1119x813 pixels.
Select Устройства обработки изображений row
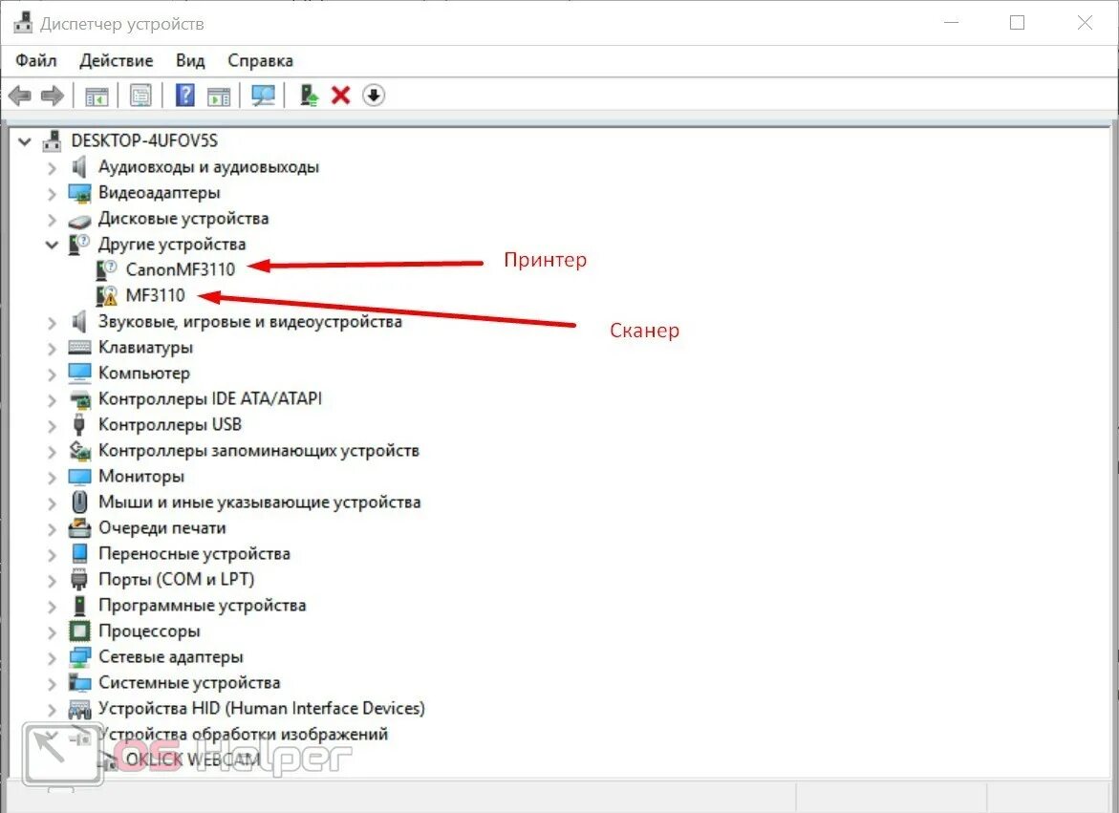(x=243, y=734)
